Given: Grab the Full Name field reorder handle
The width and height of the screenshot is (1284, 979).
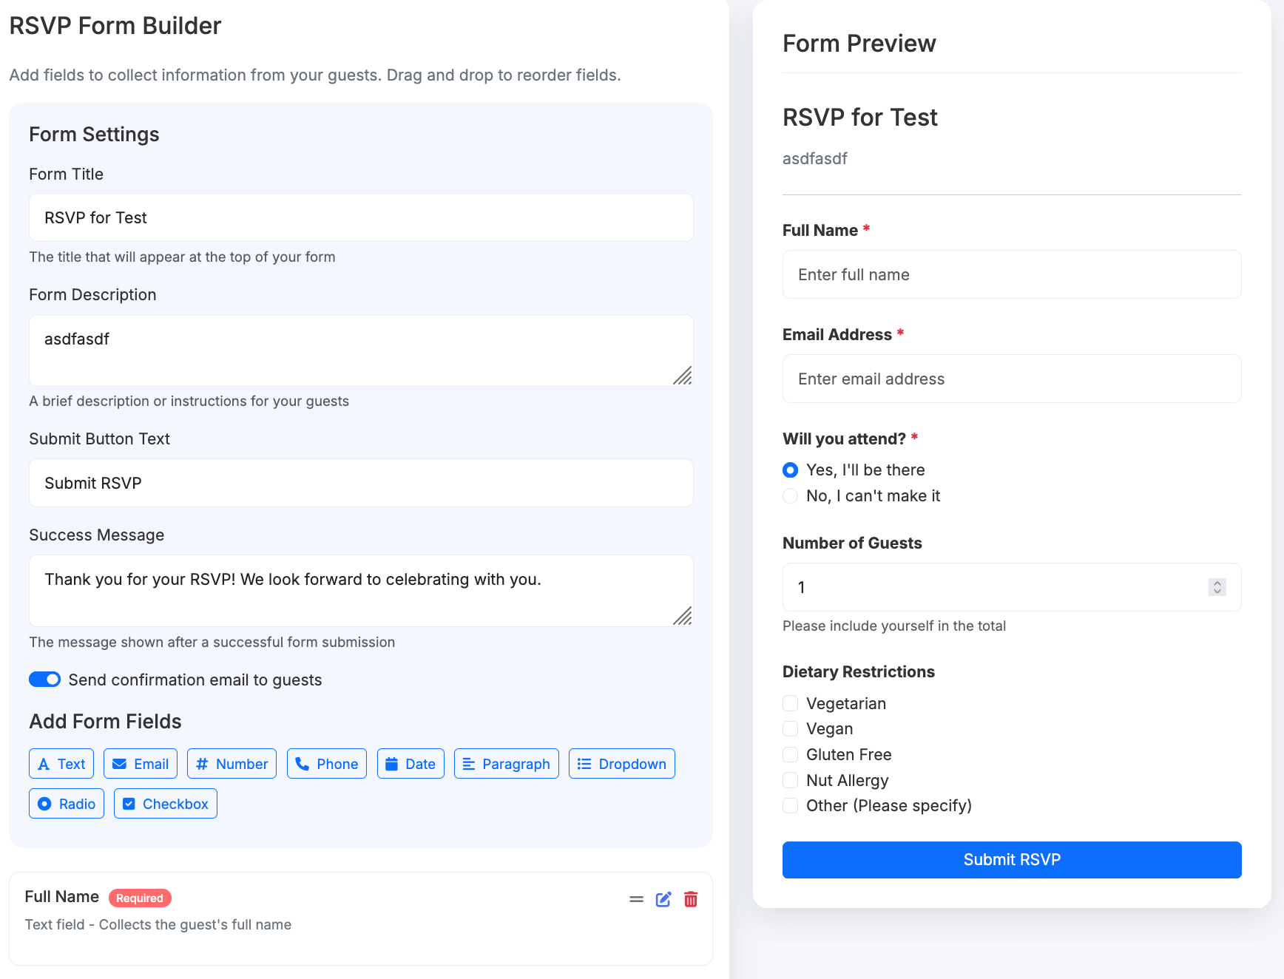Looking at the screenshot, I should coord(636,899).
